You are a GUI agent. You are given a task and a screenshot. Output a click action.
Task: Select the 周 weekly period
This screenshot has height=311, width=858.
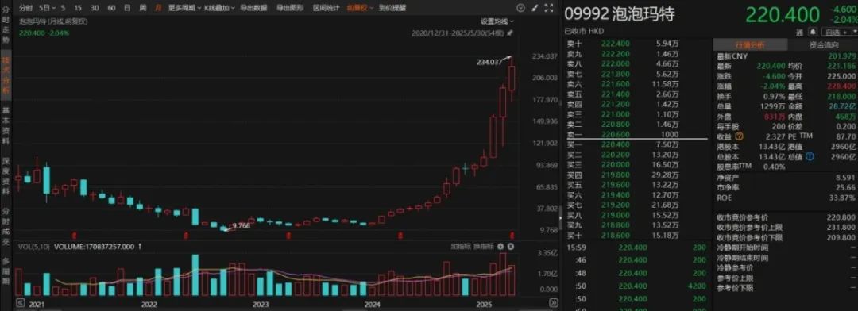143,8
